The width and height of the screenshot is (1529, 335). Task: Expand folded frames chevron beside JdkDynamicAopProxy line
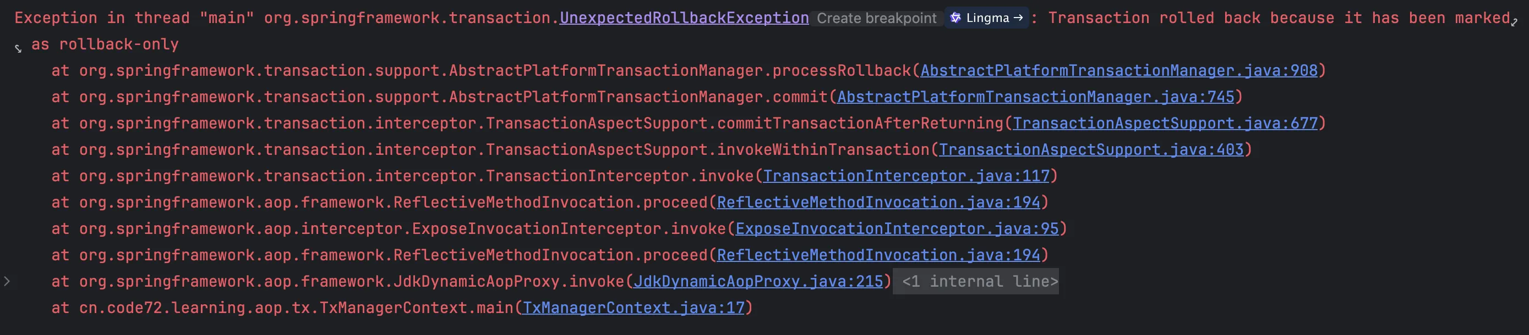(7, 281)
